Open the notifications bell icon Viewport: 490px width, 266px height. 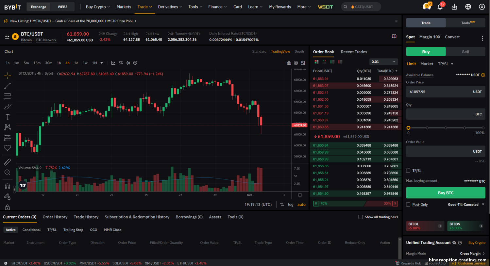[440, 7]
